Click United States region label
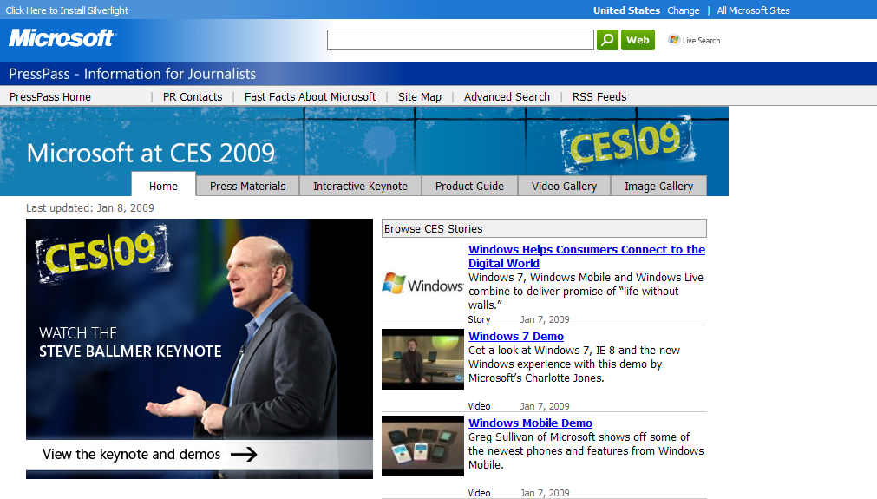877x499 pixels. (x=626, y=10)
